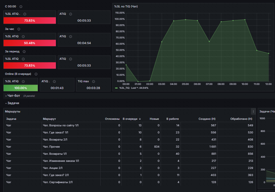Screen dimensions: 275x192
Task: Click info icon beside 'С 00:00' heading
Action: [21, 7]
